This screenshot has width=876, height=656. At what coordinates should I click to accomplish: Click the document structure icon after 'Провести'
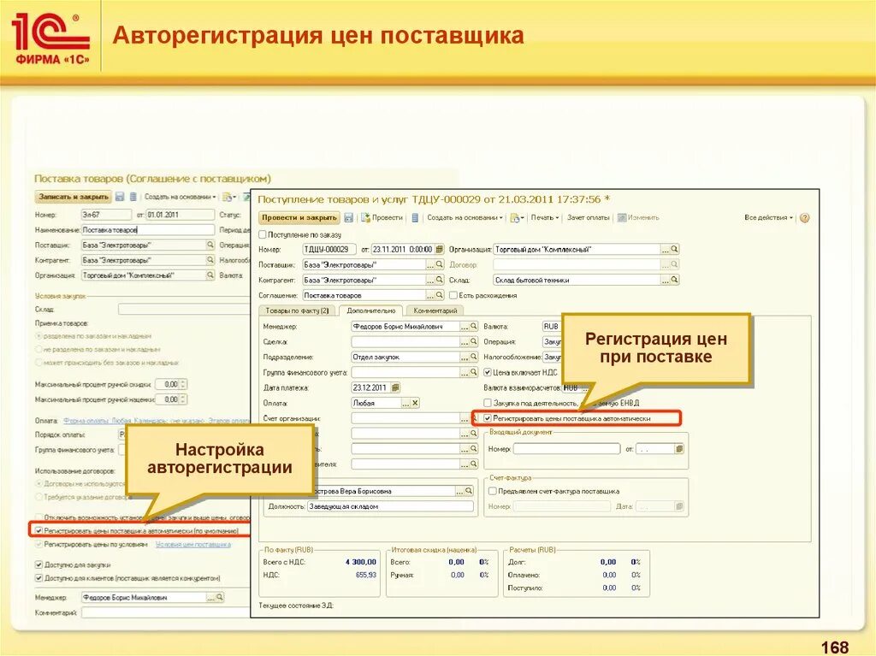tap(415, 218)
